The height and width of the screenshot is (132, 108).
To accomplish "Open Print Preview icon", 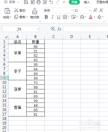I will (x=45, y=2).
